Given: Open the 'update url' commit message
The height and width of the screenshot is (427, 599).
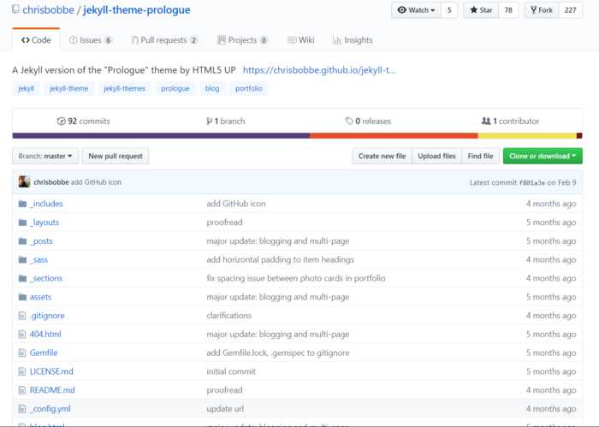Looking at the screenshot, I should (x=225, y=409).
